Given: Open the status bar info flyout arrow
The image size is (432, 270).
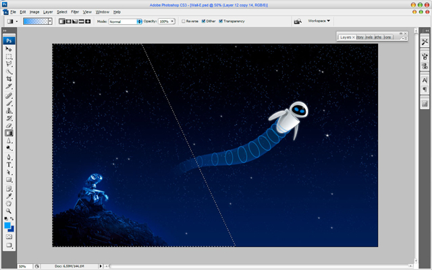Looking at the screenshot, I should click(x=101, y=266).
